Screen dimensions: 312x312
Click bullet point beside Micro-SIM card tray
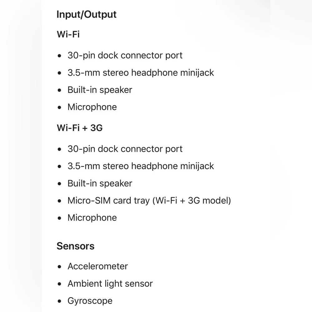pos(59,201)
